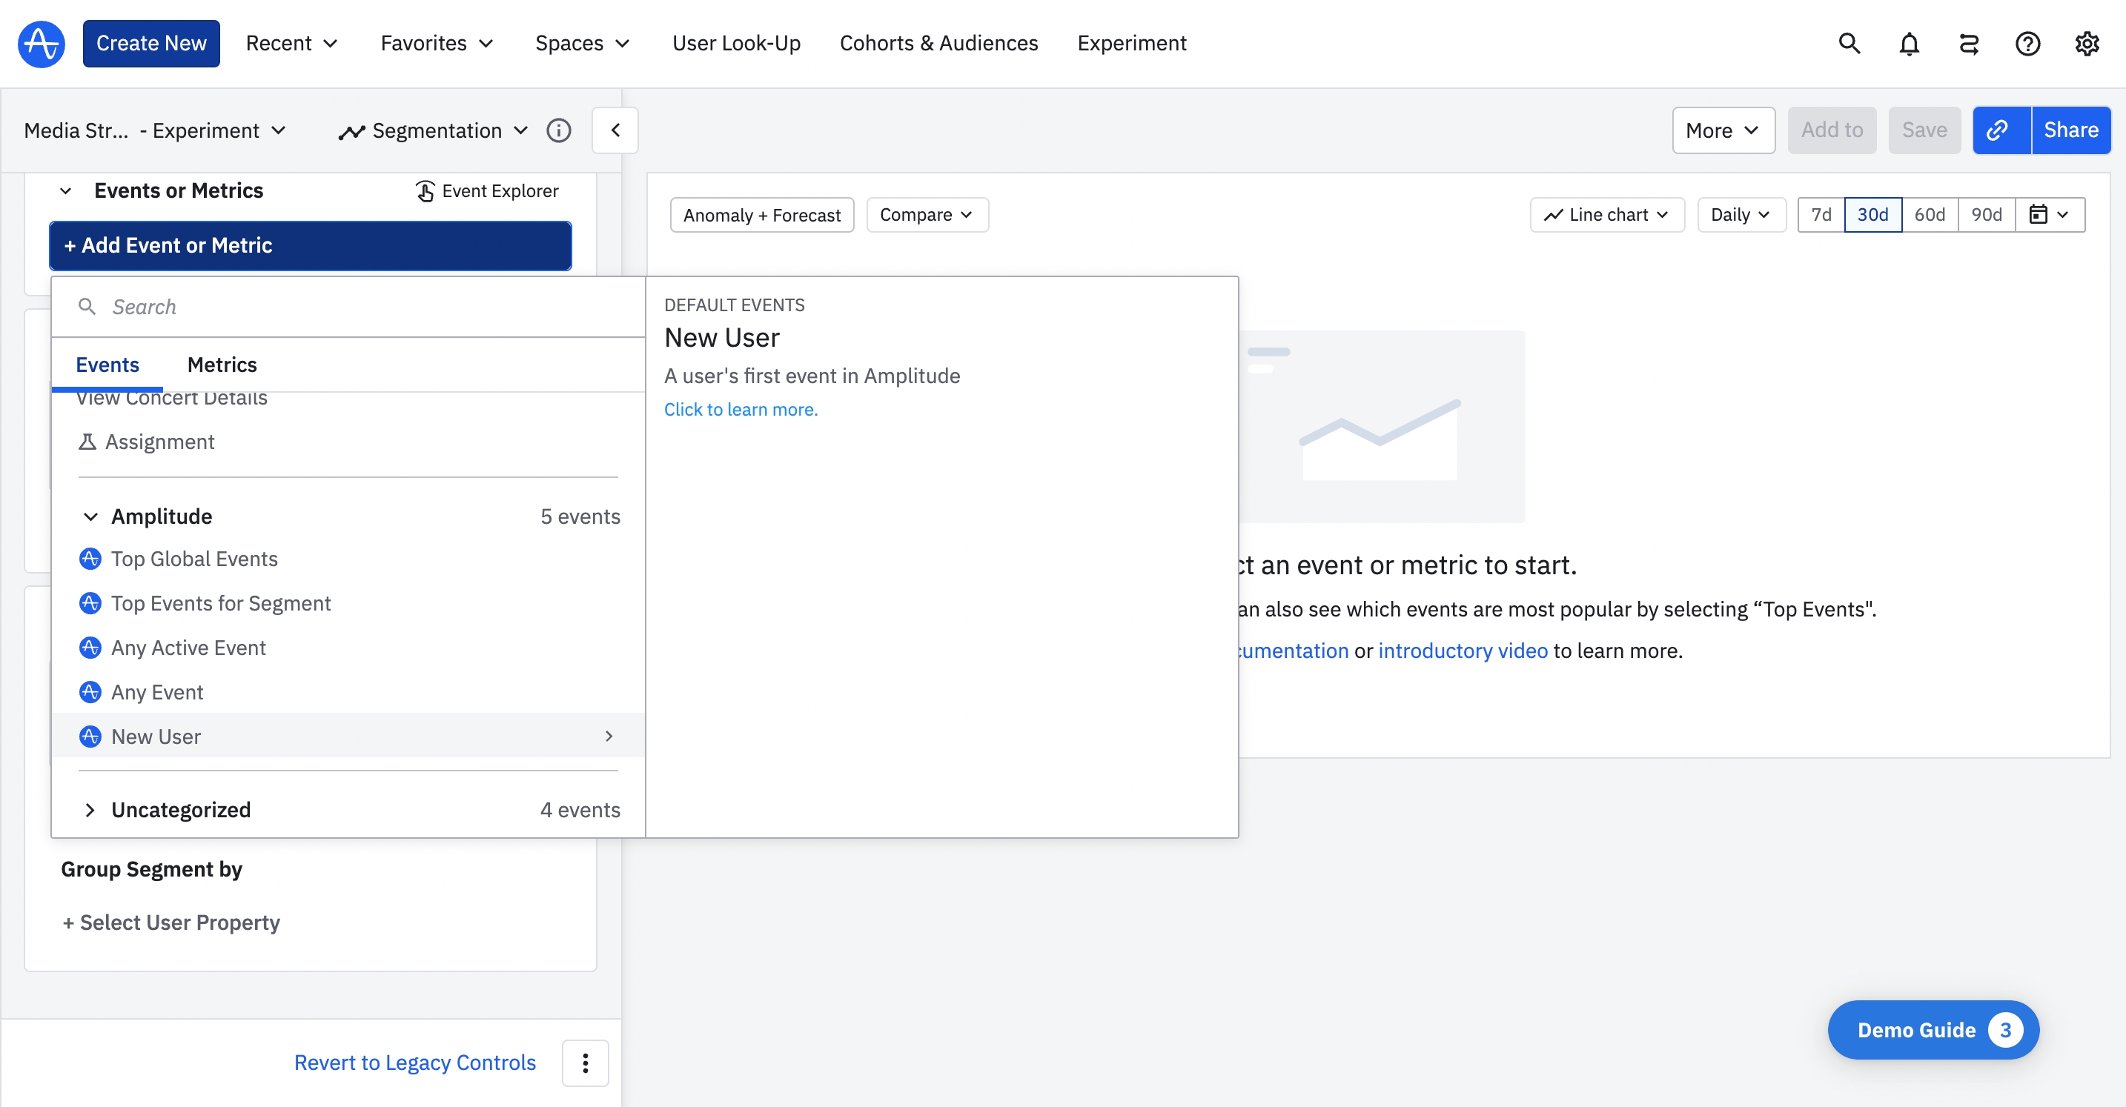
Task: Select the 60d date range
Action: [1929, 216]
